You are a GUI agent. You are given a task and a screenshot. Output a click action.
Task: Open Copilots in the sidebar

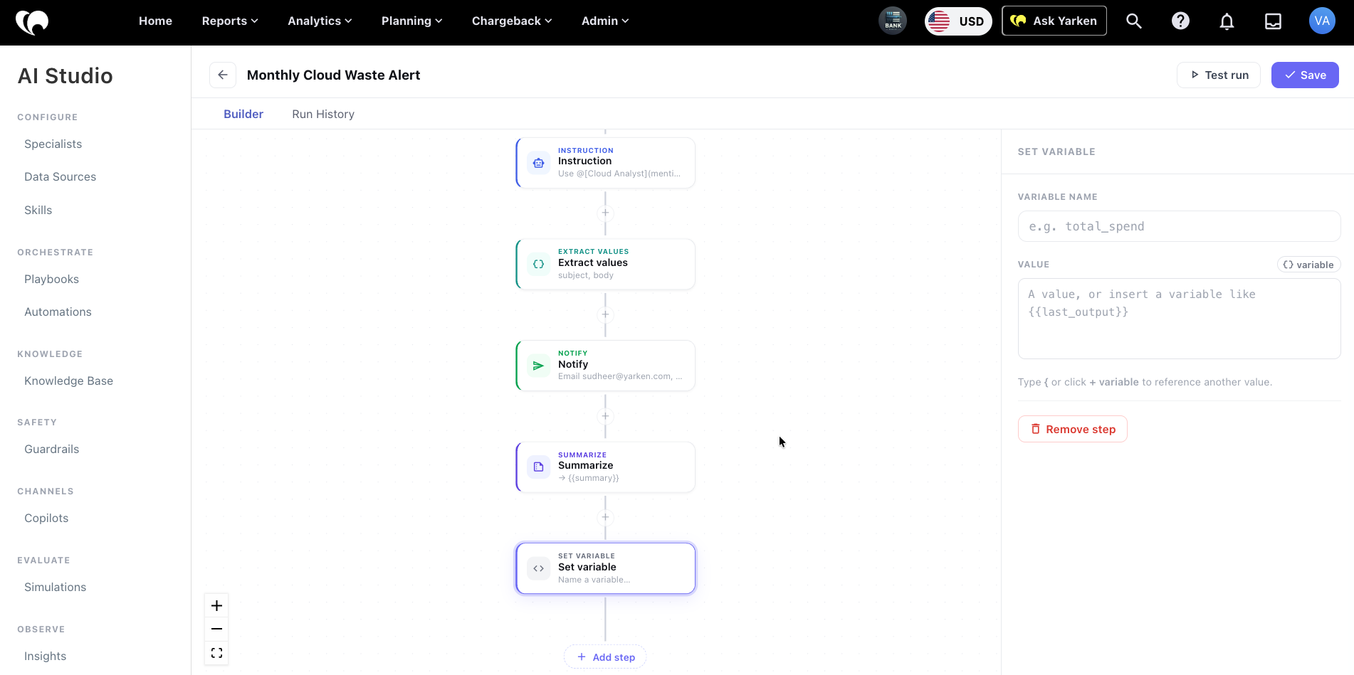coord(46,518)
